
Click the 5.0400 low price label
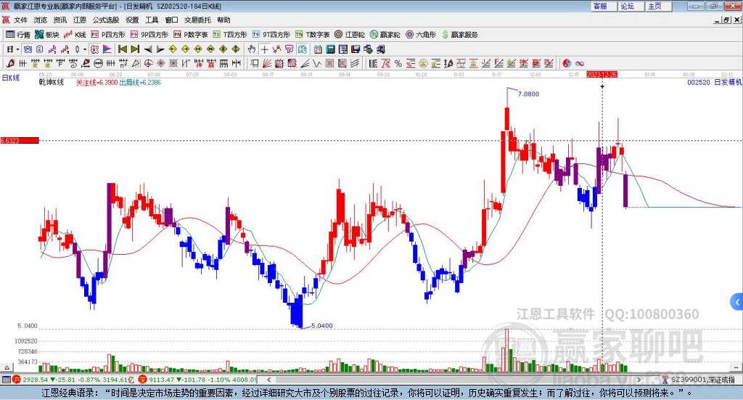[x=321, y=326]
